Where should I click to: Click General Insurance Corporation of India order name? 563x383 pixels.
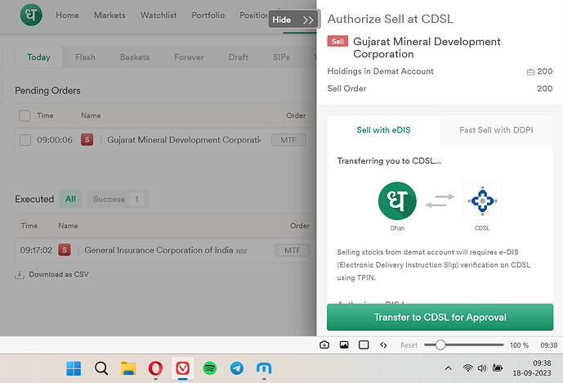click(x=159, y=250)
